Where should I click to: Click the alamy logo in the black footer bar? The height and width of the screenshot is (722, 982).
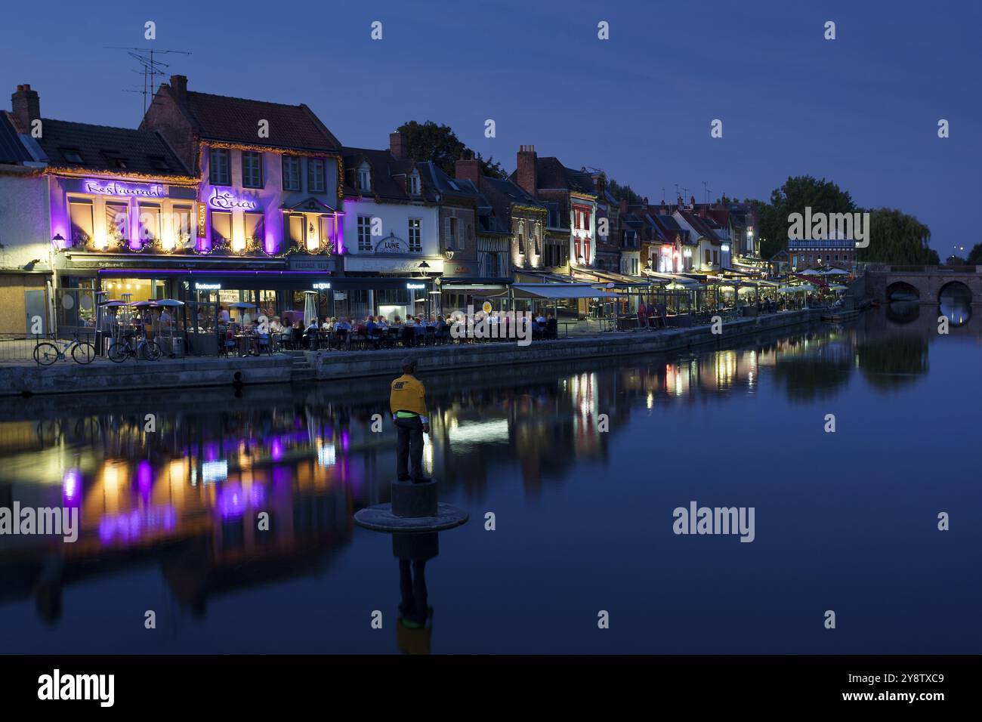click(x=76, y=687)
